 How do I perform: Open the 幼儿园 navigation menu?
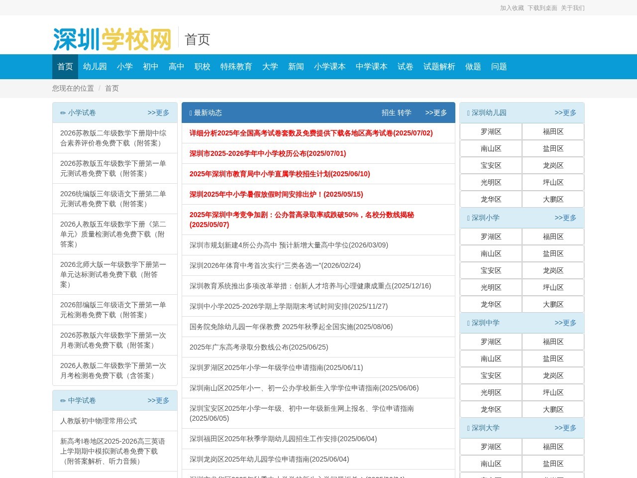tap(95, 67)
